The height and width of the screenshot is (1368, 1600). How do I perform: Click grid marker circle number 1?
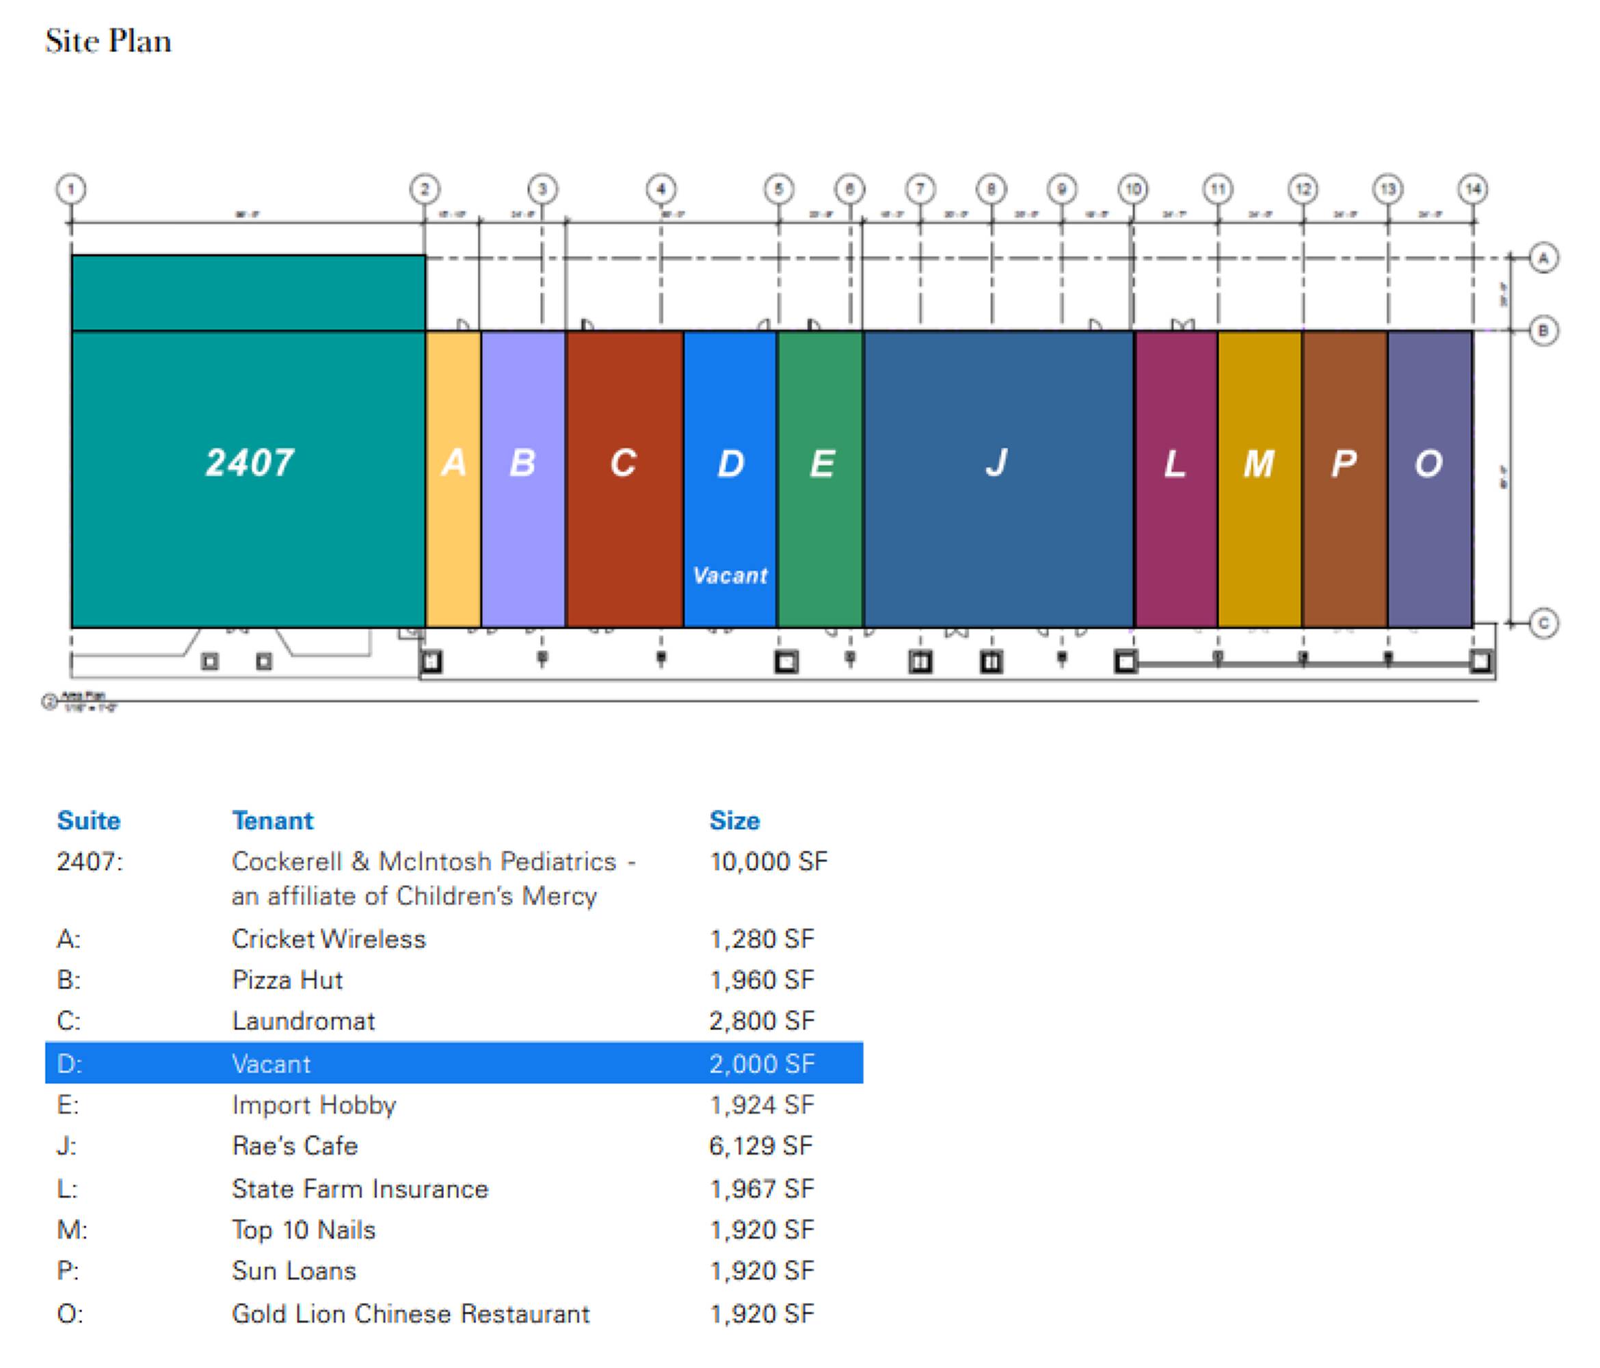pos(71,189)
